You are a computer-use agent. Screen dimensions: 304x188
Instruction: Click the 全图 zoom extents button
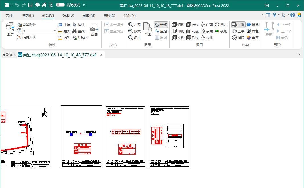(x=148, y=29)
